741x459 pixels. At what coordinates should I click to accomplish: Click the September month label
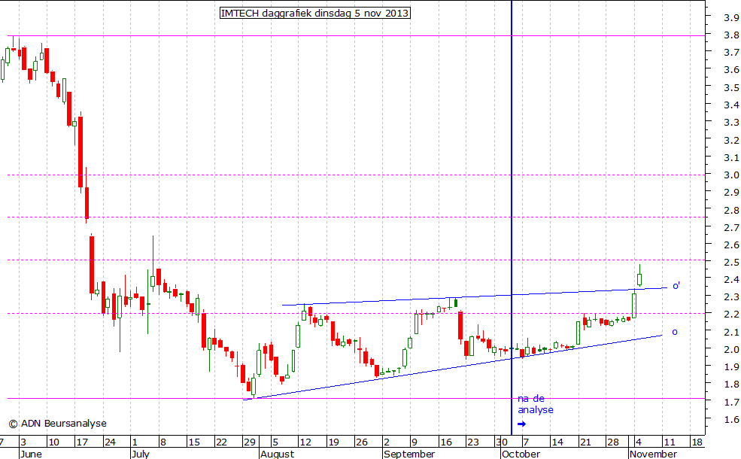(409, 454)
